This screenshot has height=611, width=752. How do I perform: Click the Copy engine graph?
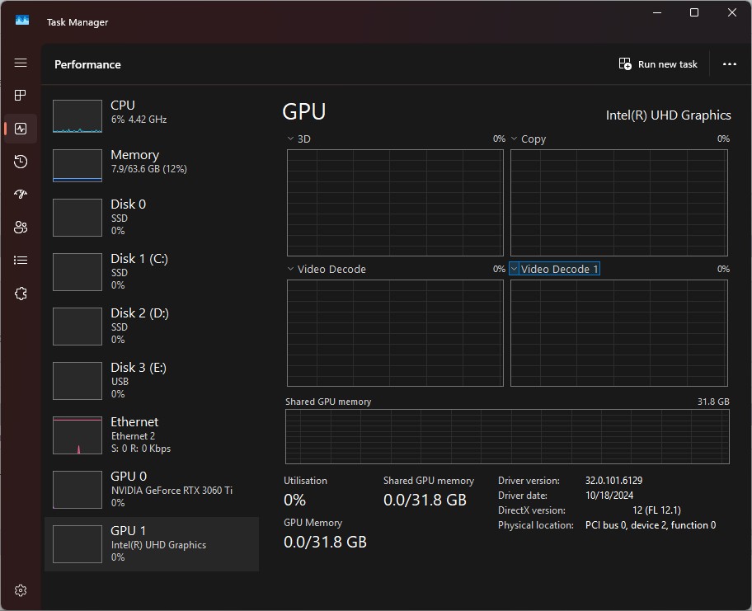pos(619,202)
